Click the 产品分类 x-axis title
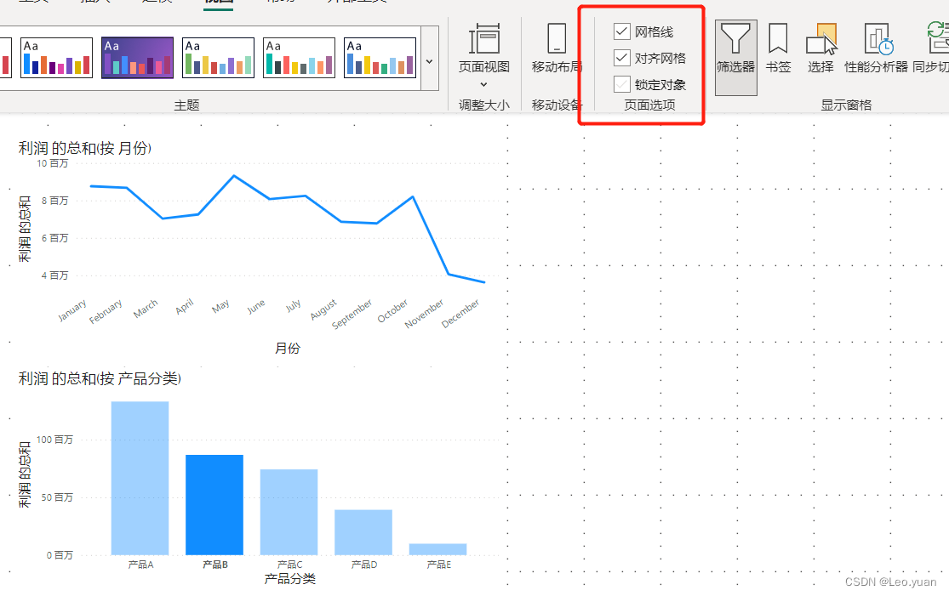949x596 pixels. [x=290, y=579]
